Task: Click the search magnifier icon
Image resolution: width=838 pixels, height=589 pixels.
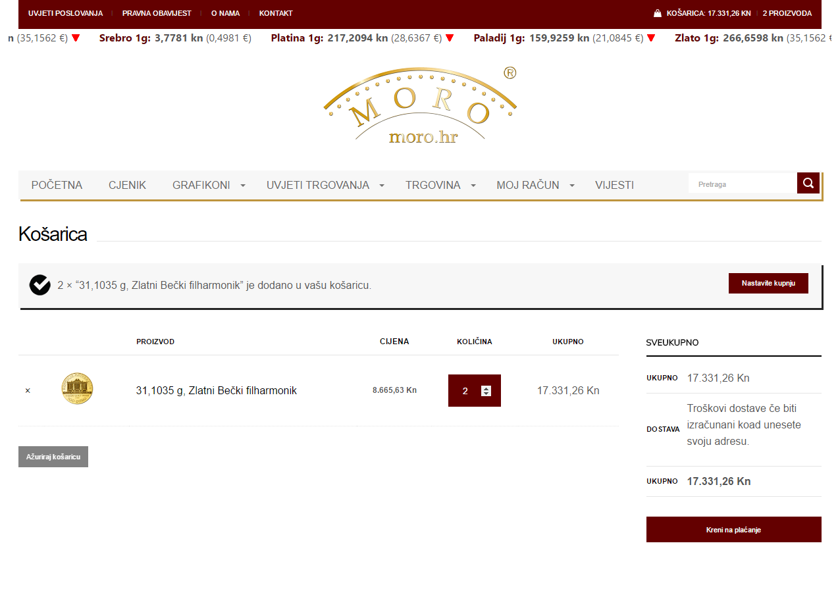Action: (808, 183)
